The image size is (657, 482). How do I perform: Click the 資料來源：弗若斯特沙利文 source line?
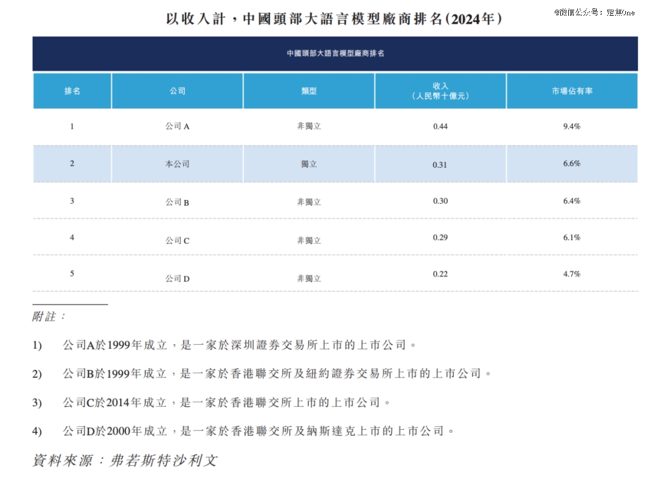125,460
